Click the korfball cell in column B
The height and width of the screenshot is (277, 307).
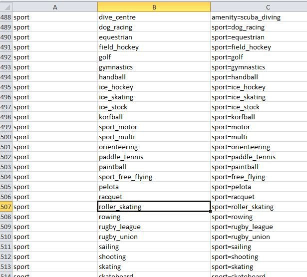pyautogui.click(x=154, y=117)
